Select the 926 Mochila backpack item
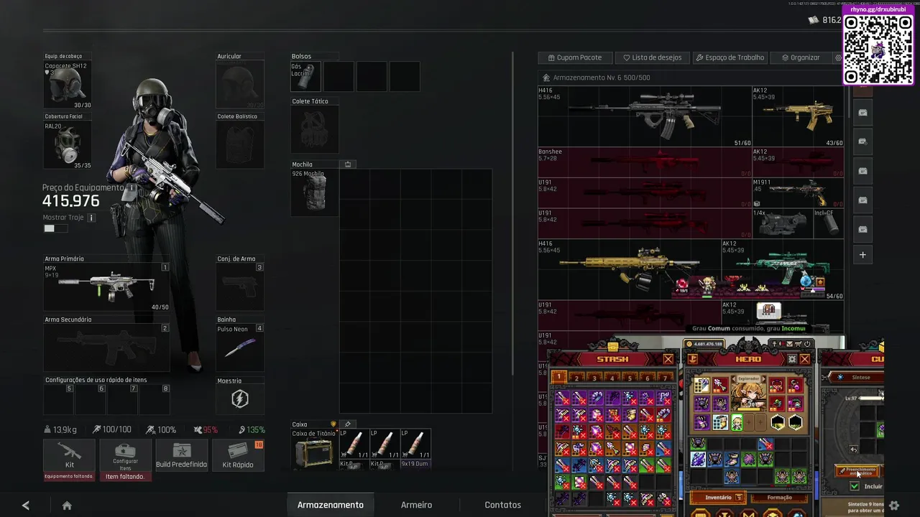920x517 pixels. click(x=315, y=192)
